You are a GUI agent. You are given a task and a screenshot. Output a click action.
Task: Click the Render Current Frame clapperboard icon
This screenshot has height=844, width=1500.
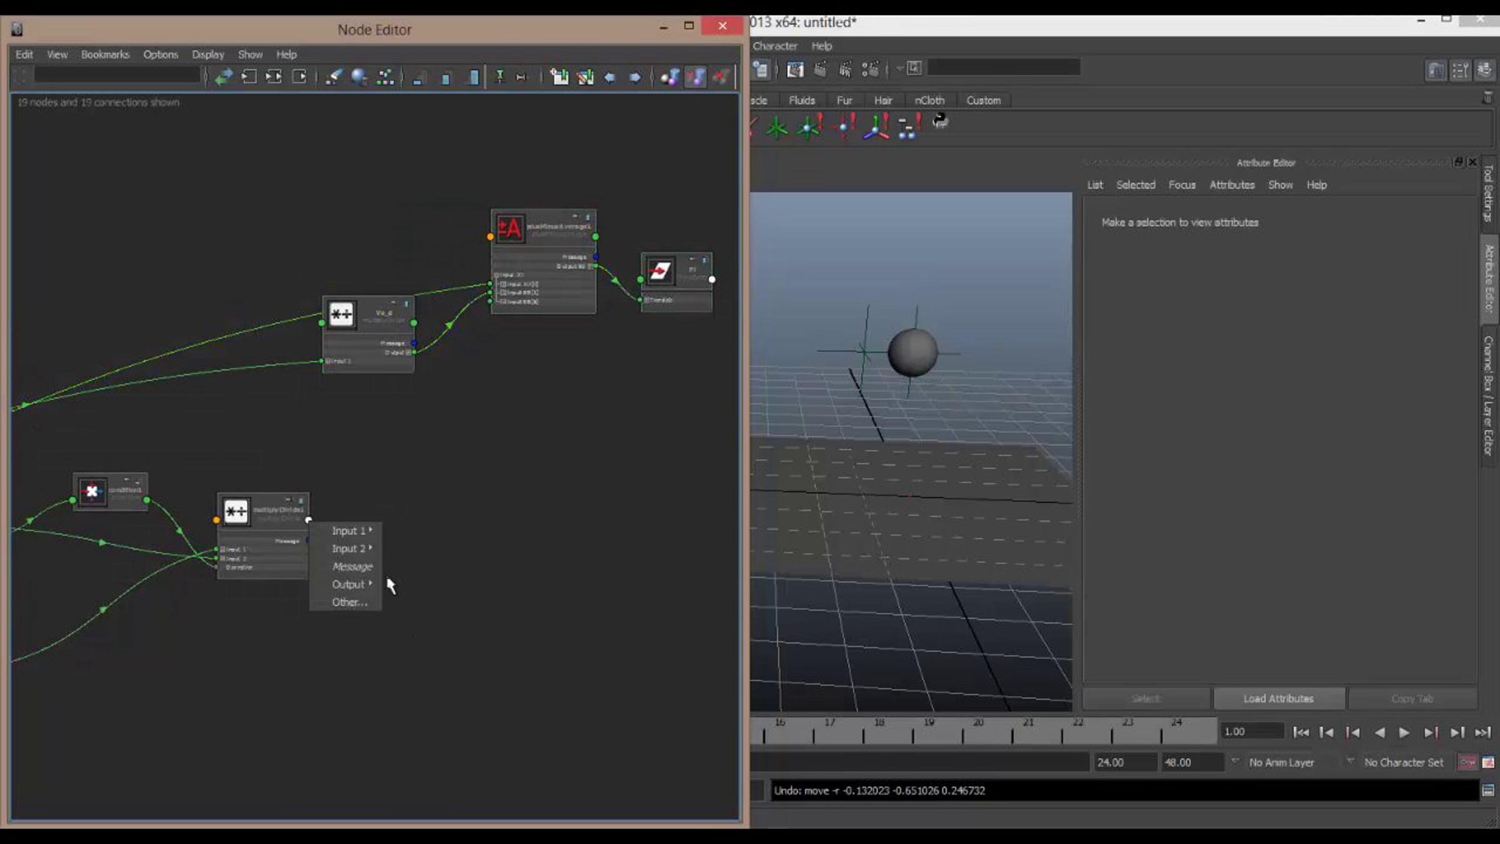pos(820,69)
